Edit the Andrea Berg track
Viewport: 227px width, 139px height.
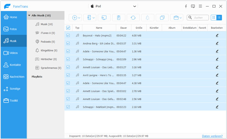tap(217, 43)
